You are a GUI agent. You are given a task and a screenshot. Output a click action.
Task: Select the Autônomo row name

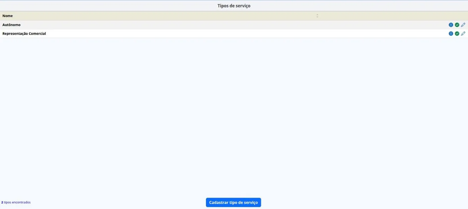pyautogui.click(x=11, y=25)
